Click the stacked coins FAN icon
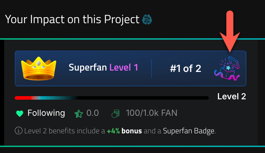Image resolution: width=265 pixels, height=153 pixels. [x=116, y=113]
